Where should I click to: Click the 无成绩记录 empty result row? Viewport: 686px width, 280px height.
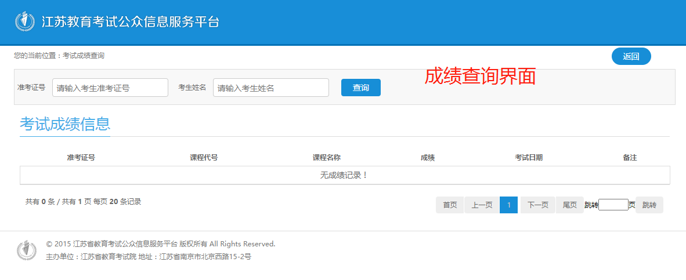pyautogui.click(x=344, y=175)
